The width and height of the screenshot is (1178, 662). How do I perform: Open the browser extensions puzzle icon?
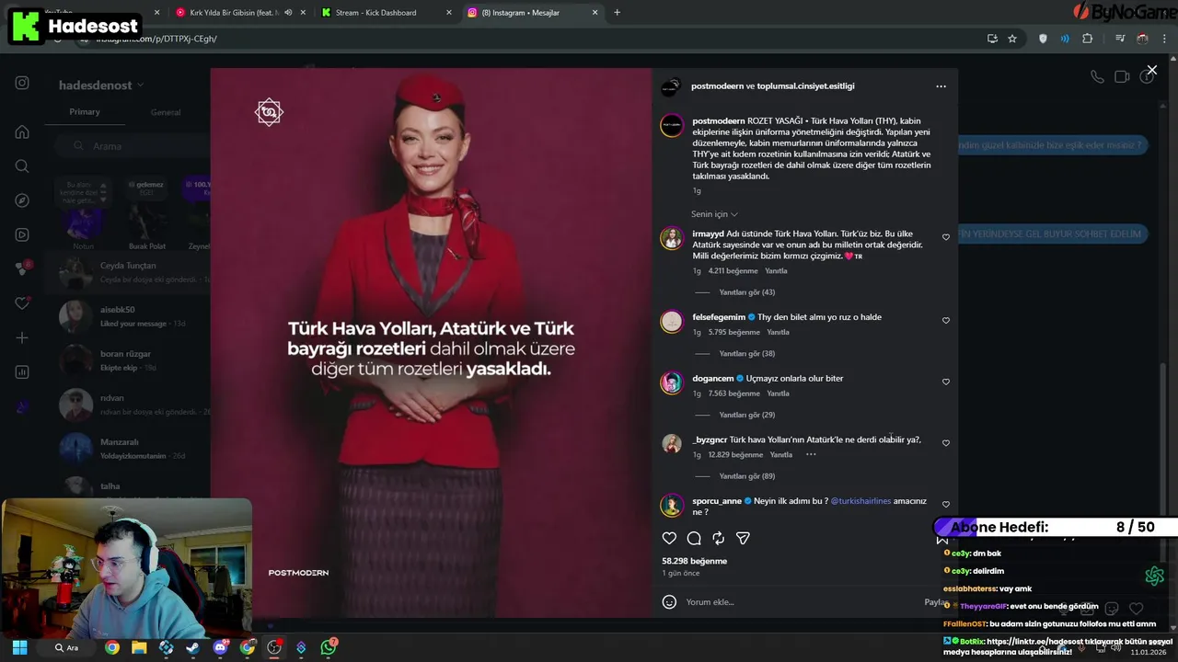(x=1088, y=39)
